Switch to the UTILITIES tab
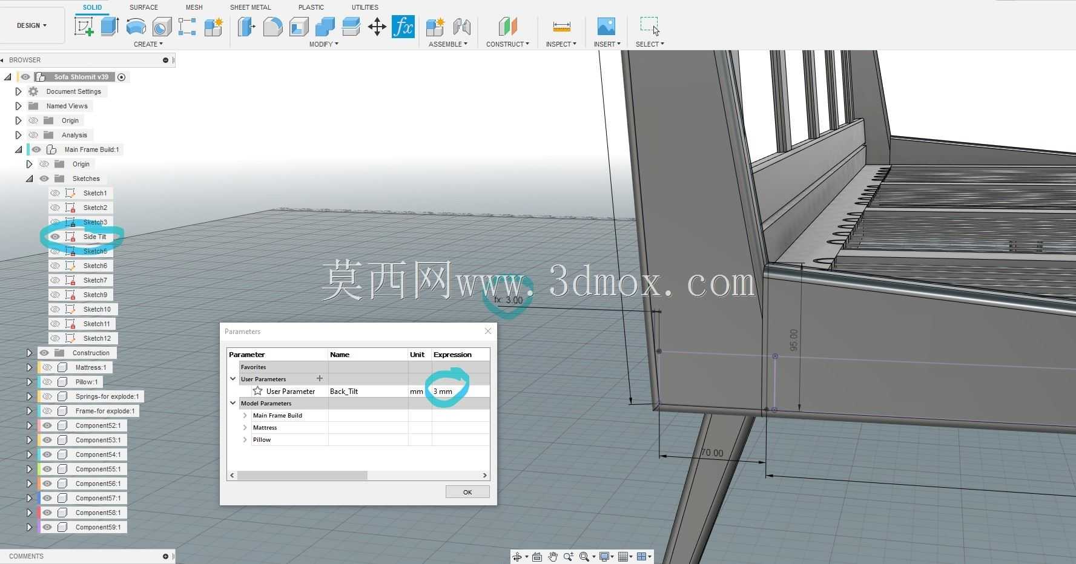The width and height of the screenshot is (1076, 564). point(365,7)
